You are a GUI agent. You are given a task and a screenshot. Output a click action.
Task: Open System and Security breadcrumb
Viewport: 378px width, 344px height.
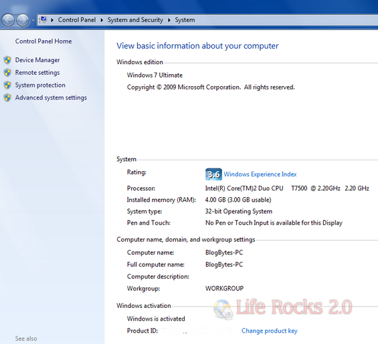[135, 20]
